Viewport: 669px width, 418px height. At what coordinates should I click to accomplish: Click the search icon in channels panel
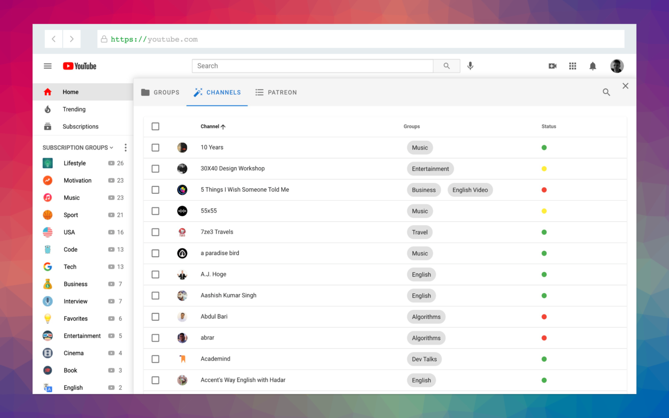[606, 92]
